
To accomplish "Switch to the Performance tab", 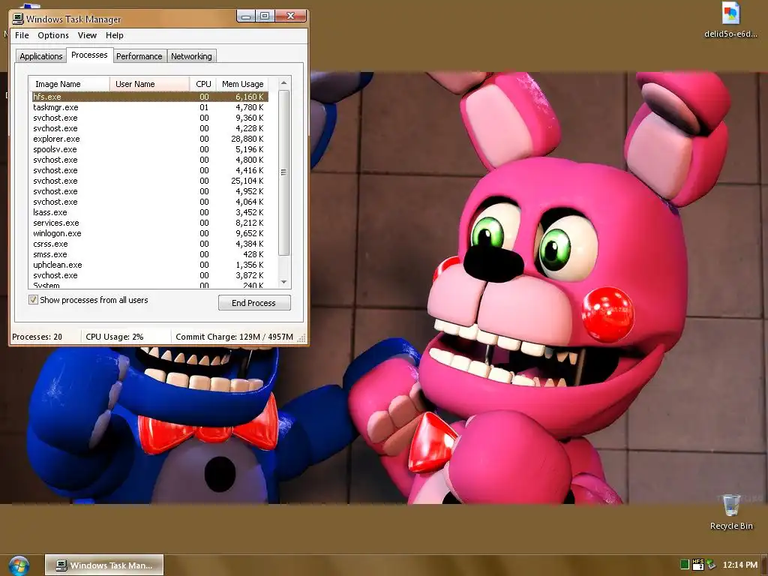I will 139,56.
